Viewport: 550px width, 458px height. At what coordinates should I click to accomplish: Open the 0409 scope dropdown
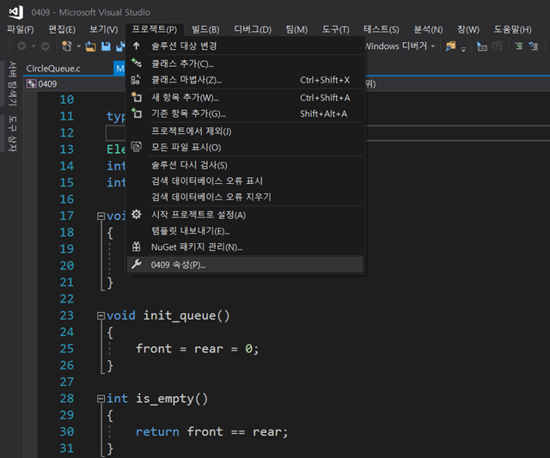[75, 84]
